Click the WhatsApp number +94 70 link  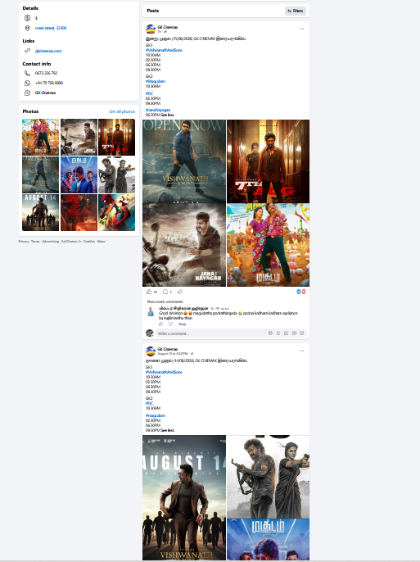coord(49,83)
